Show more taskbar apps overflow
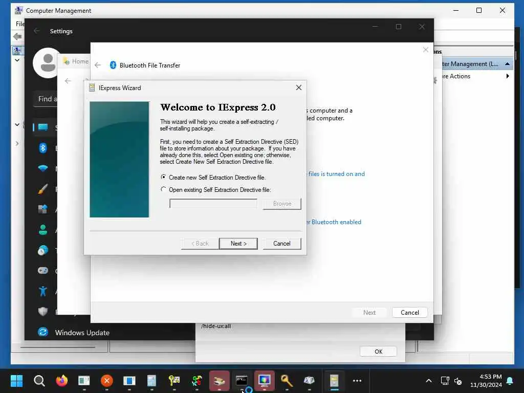The height and width of the screenshot is (393, 524). pyautogui.click(x=357, y=381)
